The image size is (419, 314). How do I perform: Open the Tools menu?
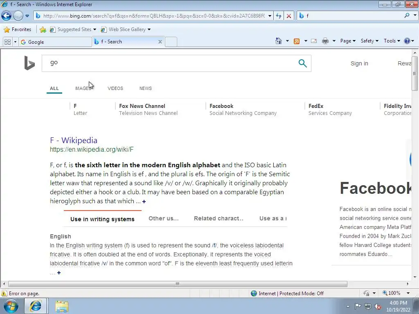(x=392, y=41)
